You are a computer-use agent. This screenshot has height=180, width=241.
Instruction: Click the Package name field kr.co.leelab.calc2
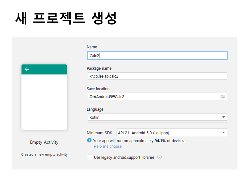(157, 76)
